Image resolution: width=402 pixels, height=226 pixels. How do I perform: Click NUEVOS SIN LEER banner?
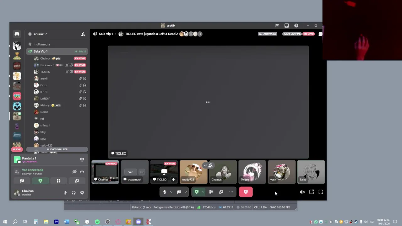(x=57, y=149)
